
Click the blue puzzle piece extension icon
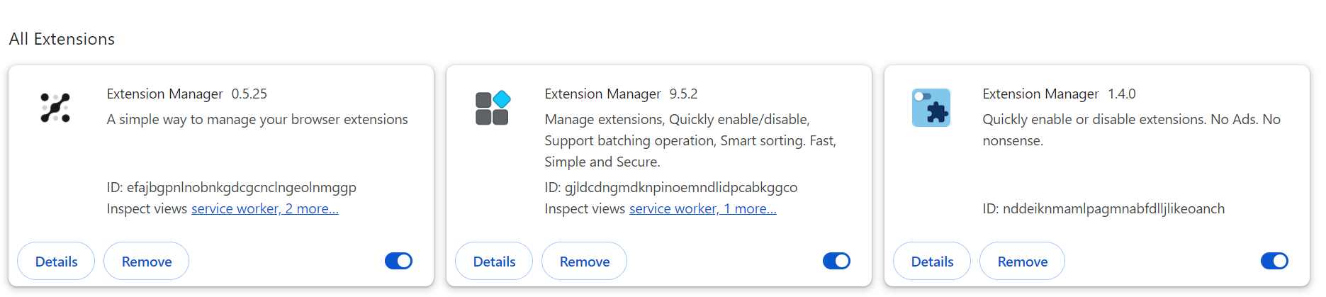coord(931,108)
